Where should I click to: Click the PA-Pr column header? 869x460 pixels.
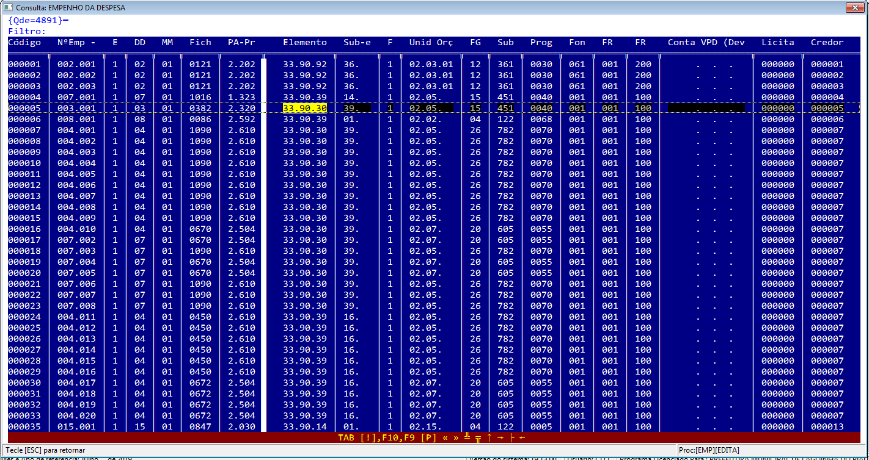[x=241, y=43]
